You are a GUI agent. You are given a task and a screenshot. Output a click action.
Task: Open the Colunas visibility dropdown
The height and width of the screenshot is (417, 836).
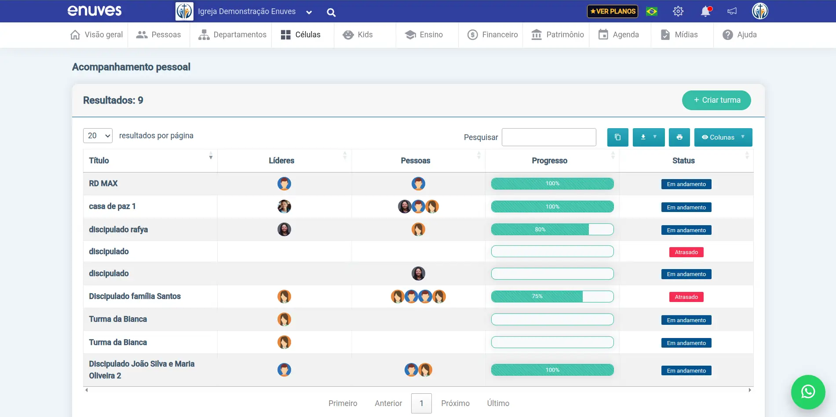[x=723, y=137]
